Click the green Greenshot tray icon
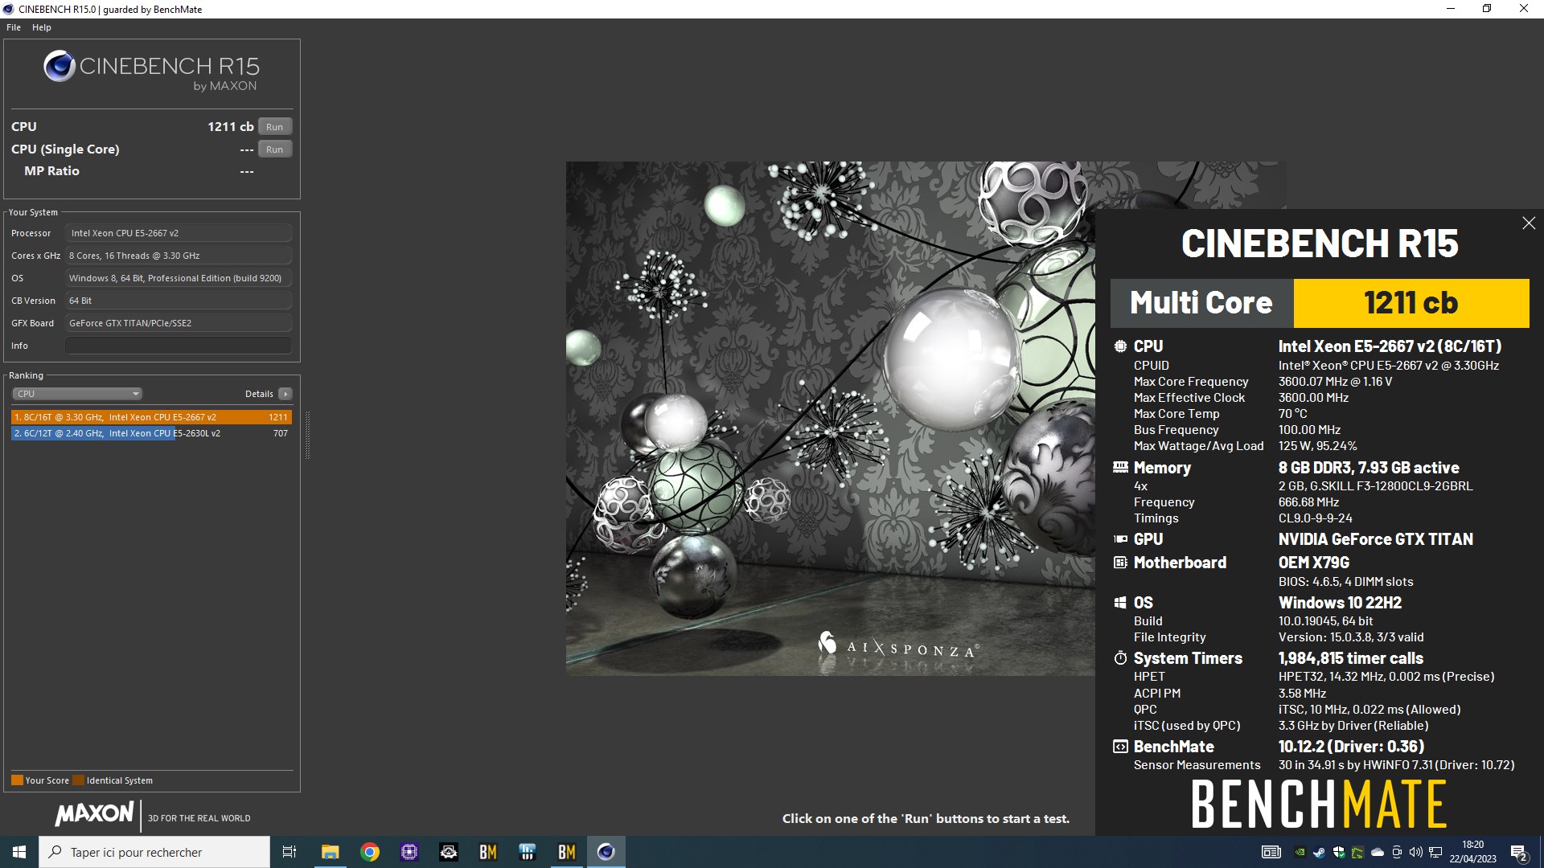Screen dimensions: 1544x868 pyautogui.click(x=1358, y=852)
